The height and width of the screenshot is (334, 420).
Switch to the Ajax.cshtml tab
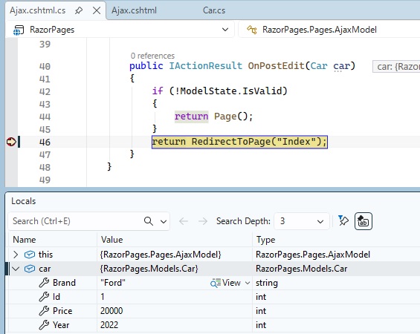pos(134,10)
